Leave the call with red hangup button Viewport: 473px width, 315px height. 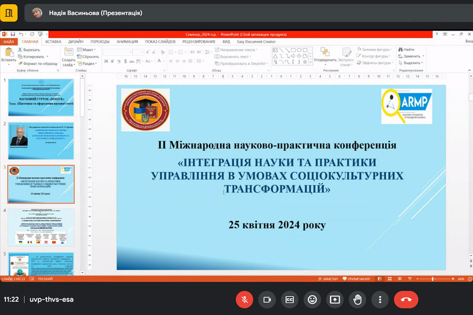(x=406, y=300)
